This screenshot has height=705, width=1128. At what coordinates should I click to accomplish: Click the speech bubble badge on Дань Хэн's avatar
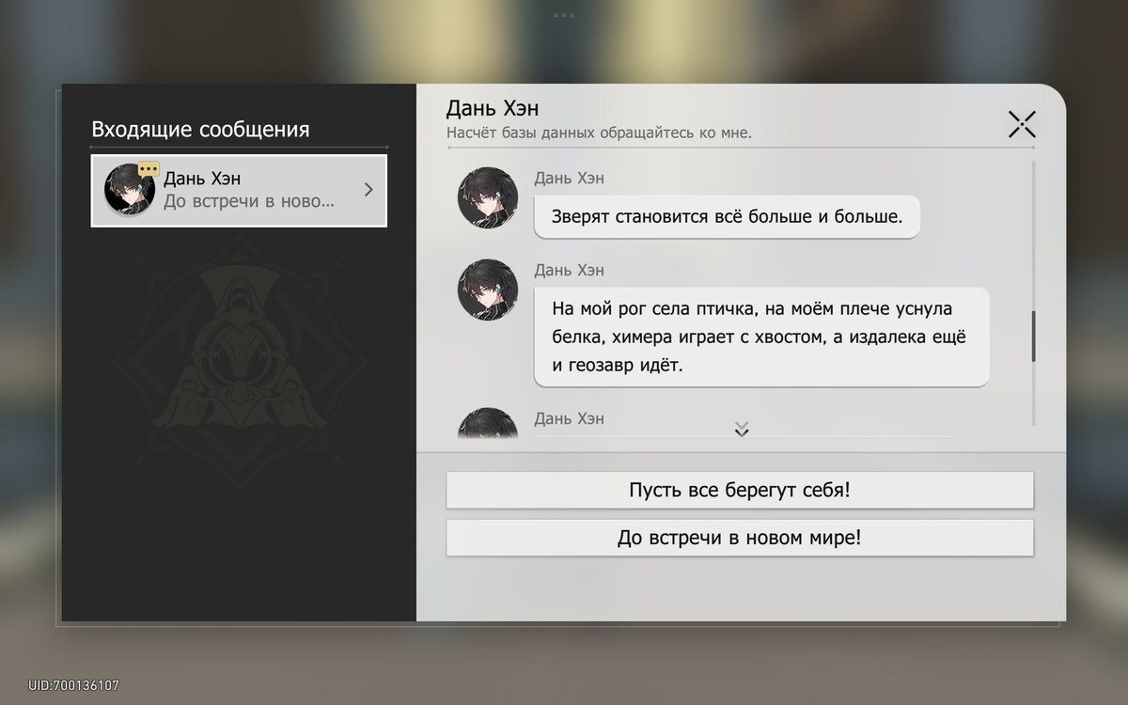pos(150,168)
